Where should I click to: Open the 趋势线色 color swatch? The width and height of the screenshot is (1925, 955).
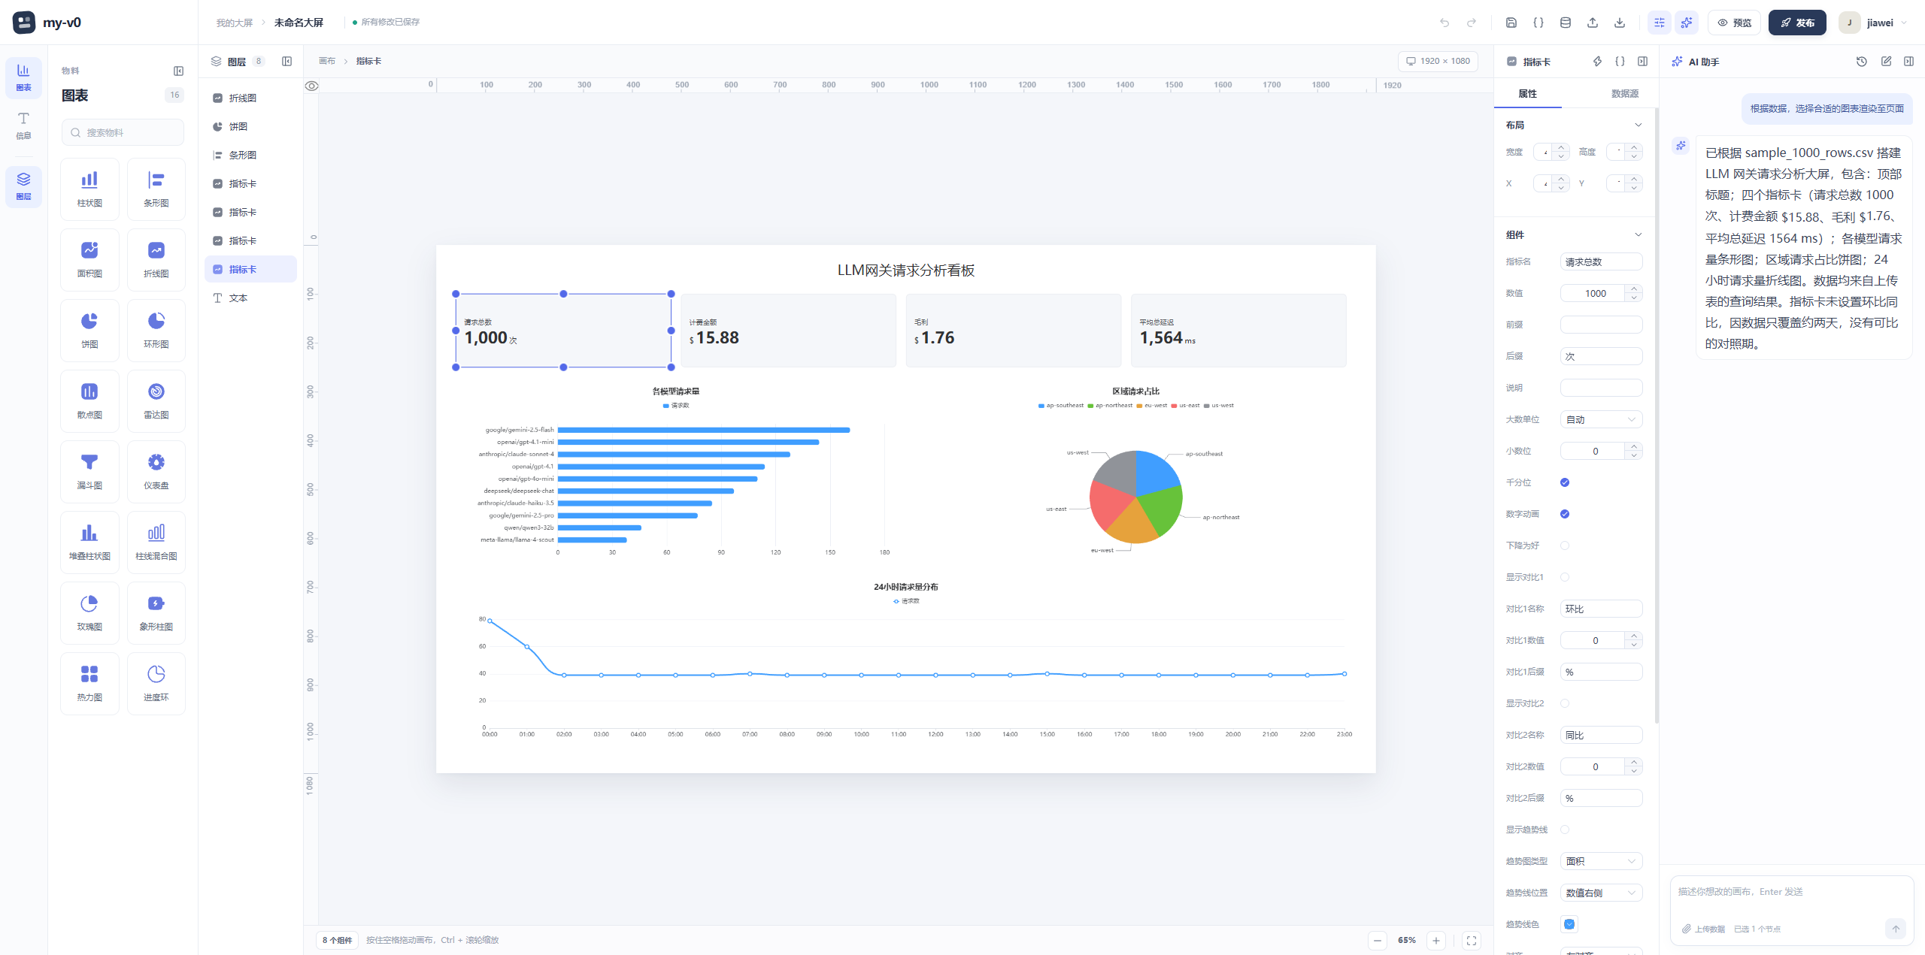pyautogui.click(x=1569, y=924)
